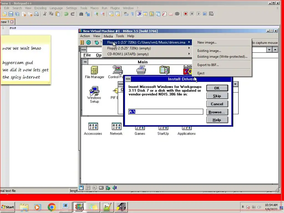Click the Redo arrow in Notepad++ toolbar
Screen dimensions: 284x213
[73, 14]
